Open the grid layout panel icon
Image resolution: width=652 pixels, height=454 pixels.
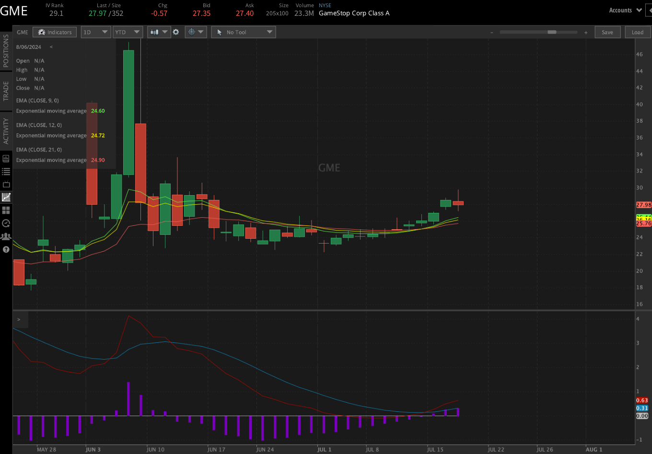(6, 210)
